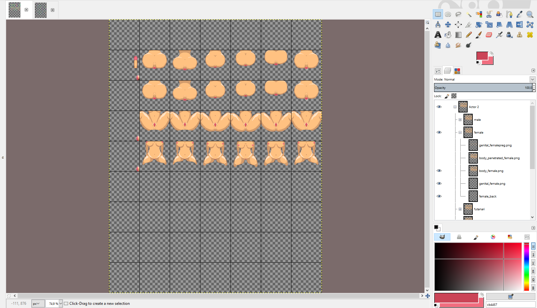The image size is (537, 308).
Task: Switch to the Colormap/palette tab
Action: [457, 71]
